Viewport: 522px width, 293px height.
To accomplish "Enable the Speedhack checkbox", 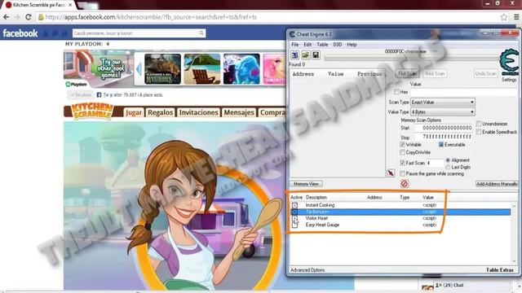I will point(479,132).
